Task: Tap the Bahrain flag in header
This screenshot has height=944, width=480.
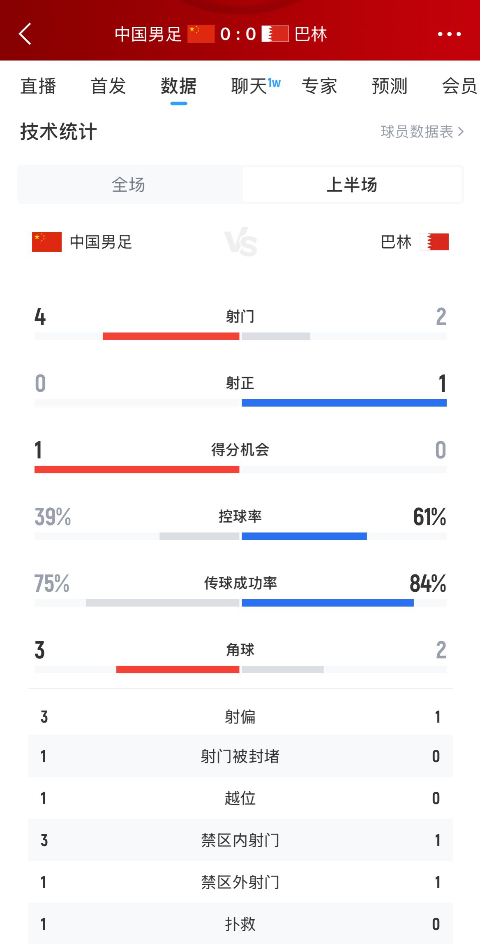Action: (275, 34)
